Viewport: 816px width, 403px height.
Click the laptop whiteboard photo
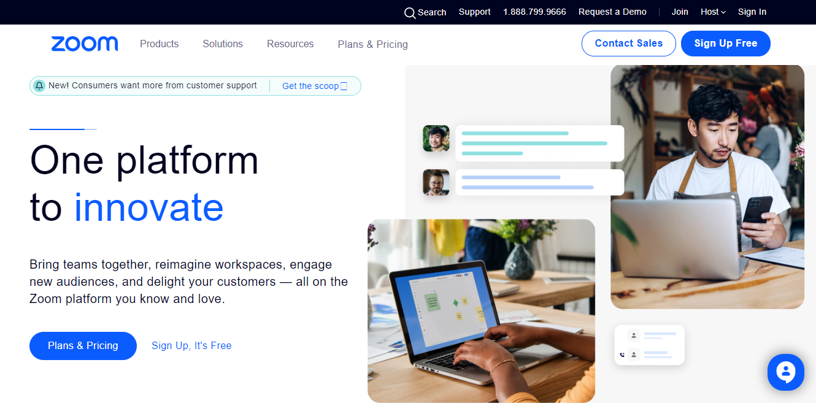pyautogui.click(x=481, y=311)
